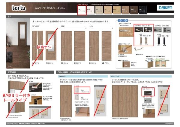Pick the MU black color swatch

point(143,10)
